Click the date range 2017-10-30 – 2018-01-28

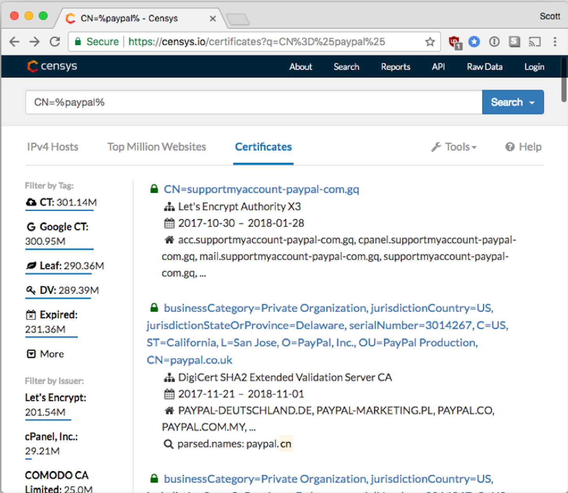coord(241,223)
